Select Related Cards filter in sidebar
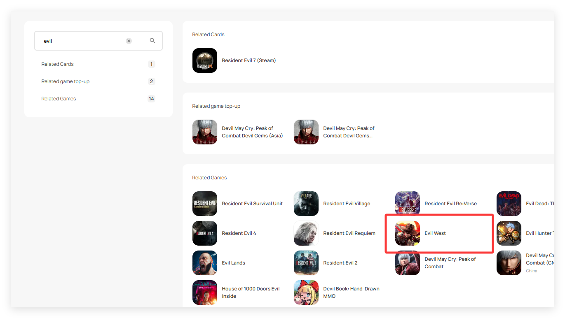Screen dimensions: 565x318 (58, 64)
